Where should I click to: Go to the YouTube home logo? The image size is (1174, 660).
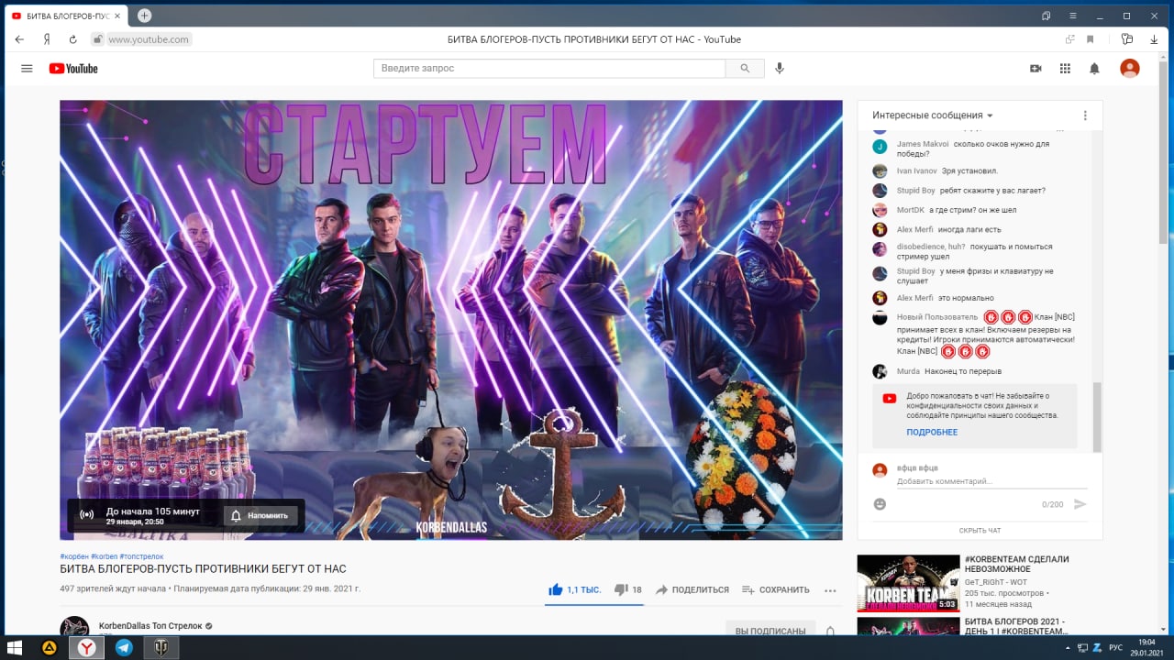click(x=73, y=69)
